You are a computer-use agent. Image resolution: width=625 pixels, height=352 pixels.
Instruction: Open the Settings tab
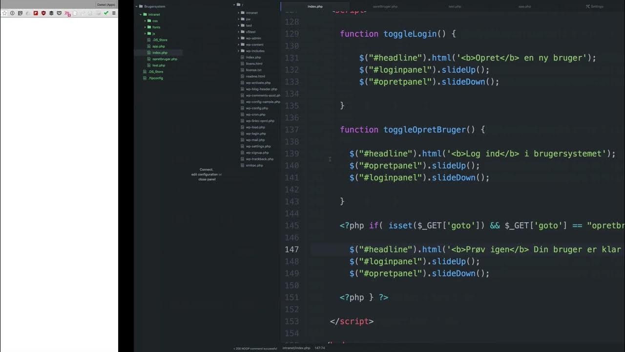pos(597,6)
